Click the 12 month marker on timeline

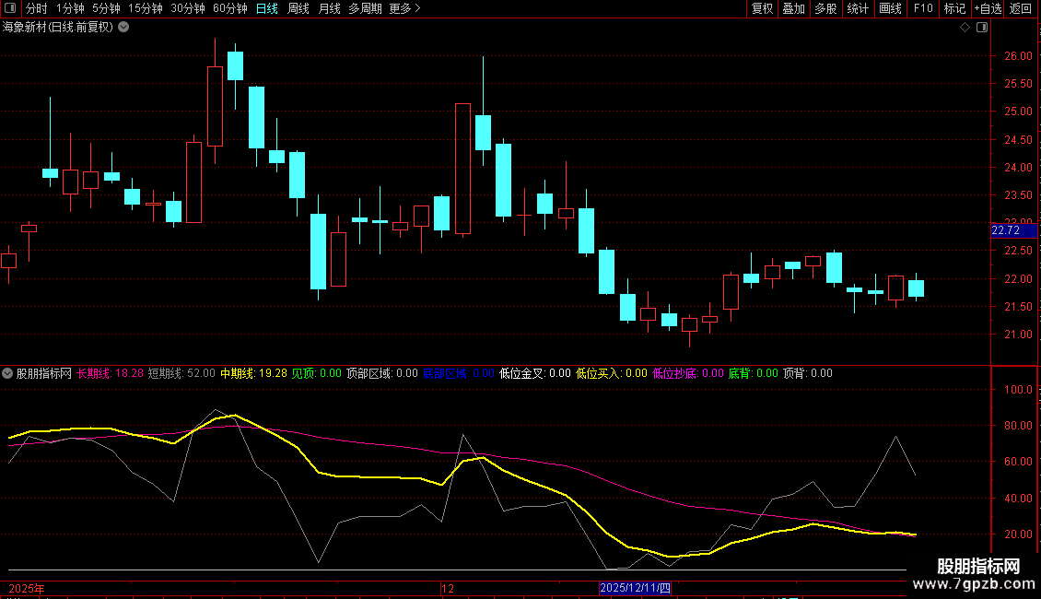(448, 588)
